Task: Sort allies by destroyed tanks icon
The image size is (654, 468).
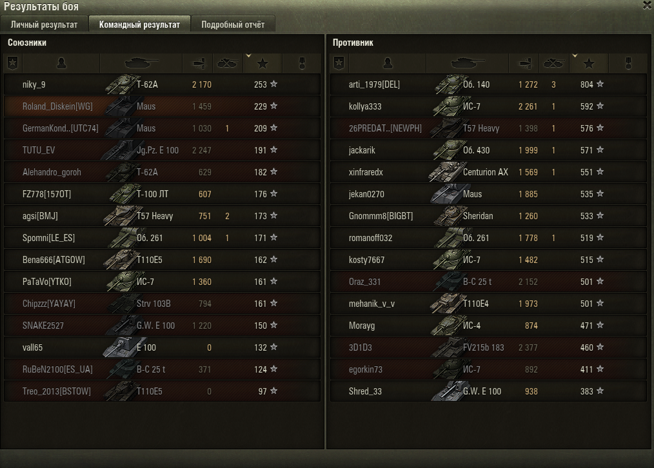Action: (x=228, y=63)
